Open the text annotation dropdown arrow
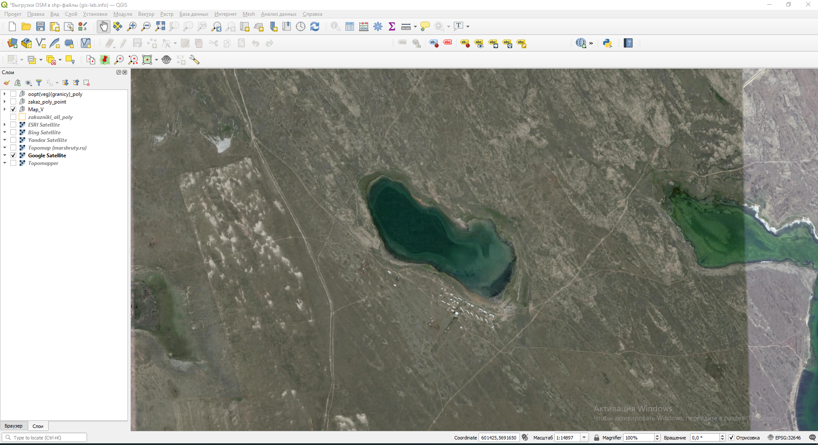This screenshot has height=445, width=818. 468,26
